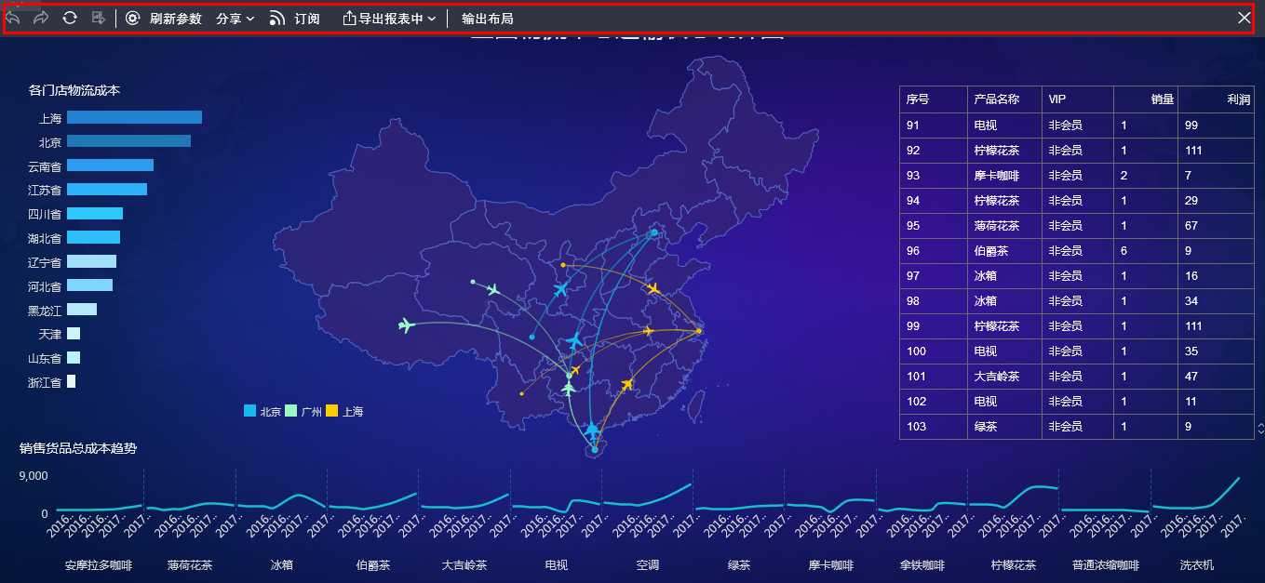Viewport: 1265px width, 583px height.
Task: Click the export document icon beside refresh
Action: [x=98, y=18]
